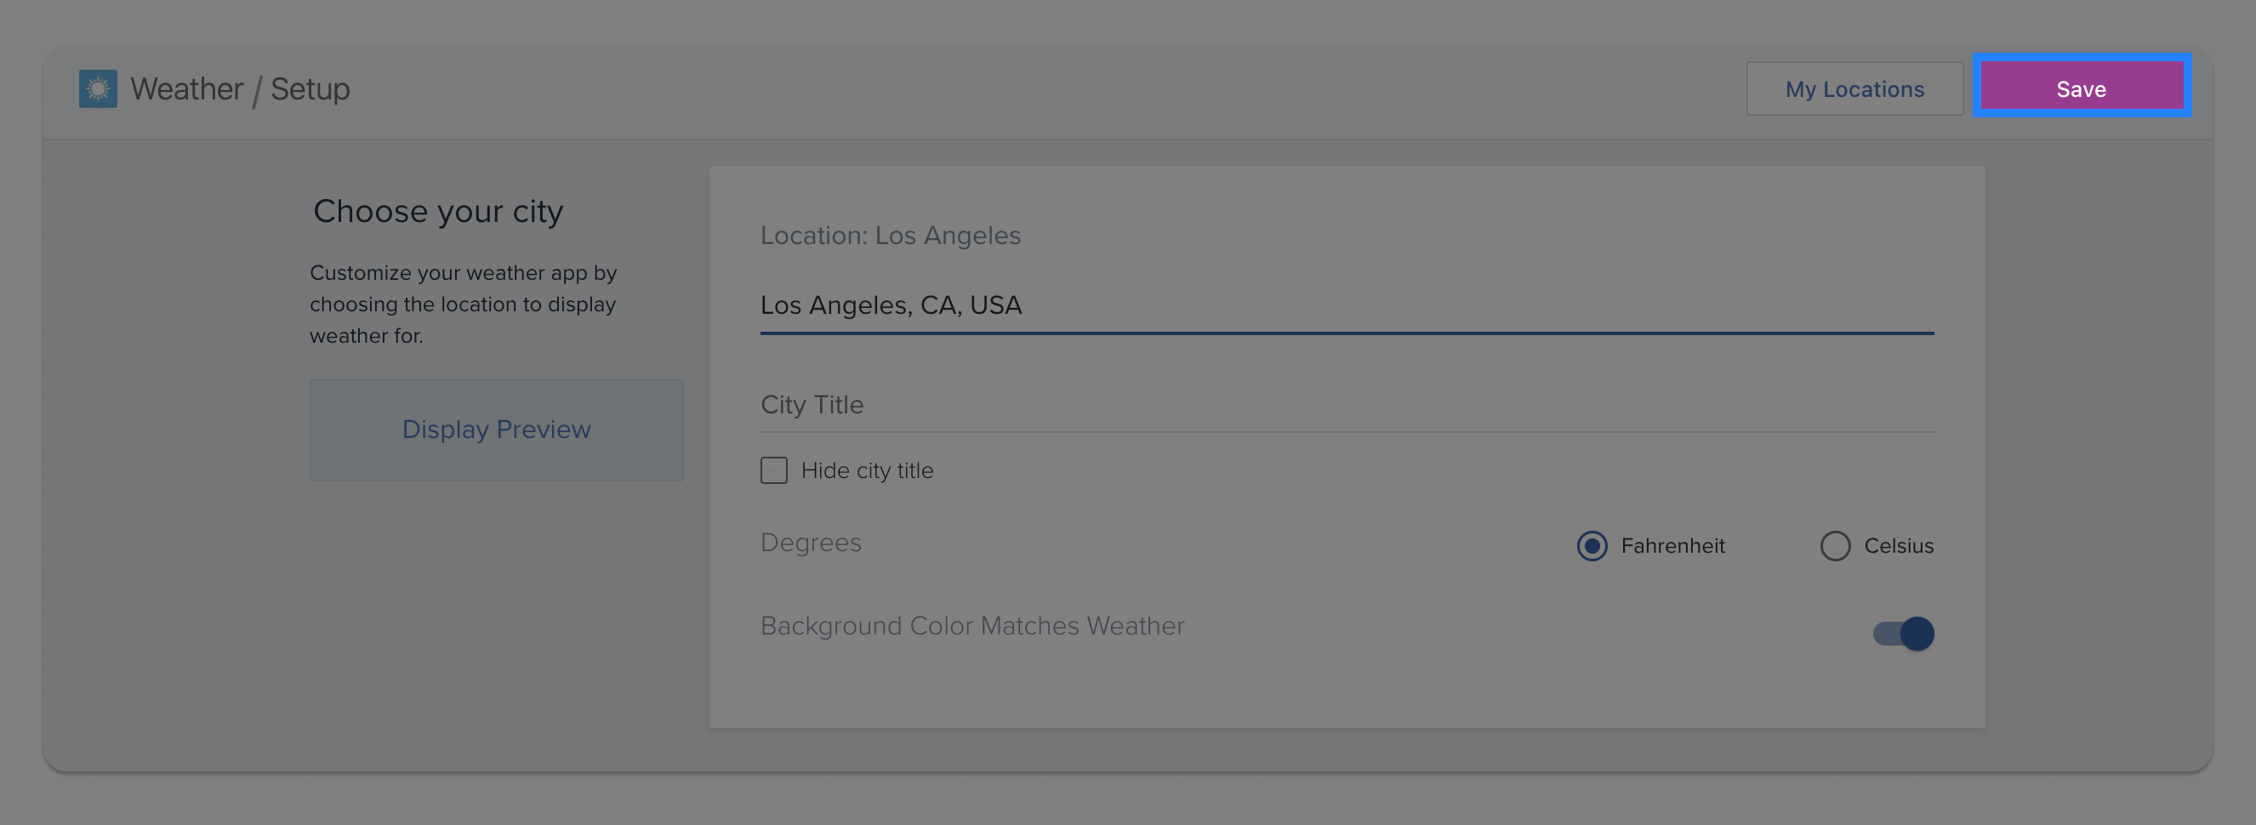Click the Degrees label
Screen dimensions: 2256x825
810,542
